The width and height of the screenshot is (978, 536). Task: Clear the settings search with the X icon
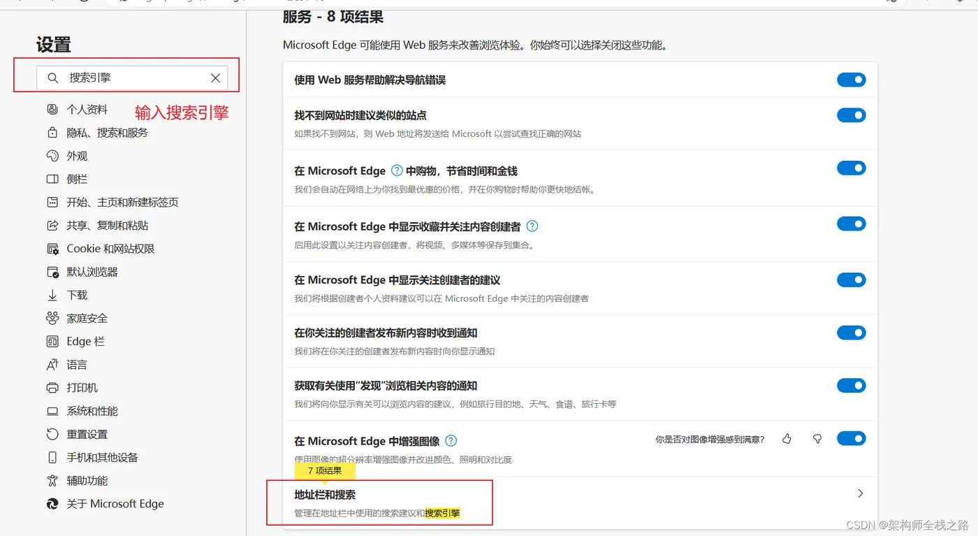215,78
